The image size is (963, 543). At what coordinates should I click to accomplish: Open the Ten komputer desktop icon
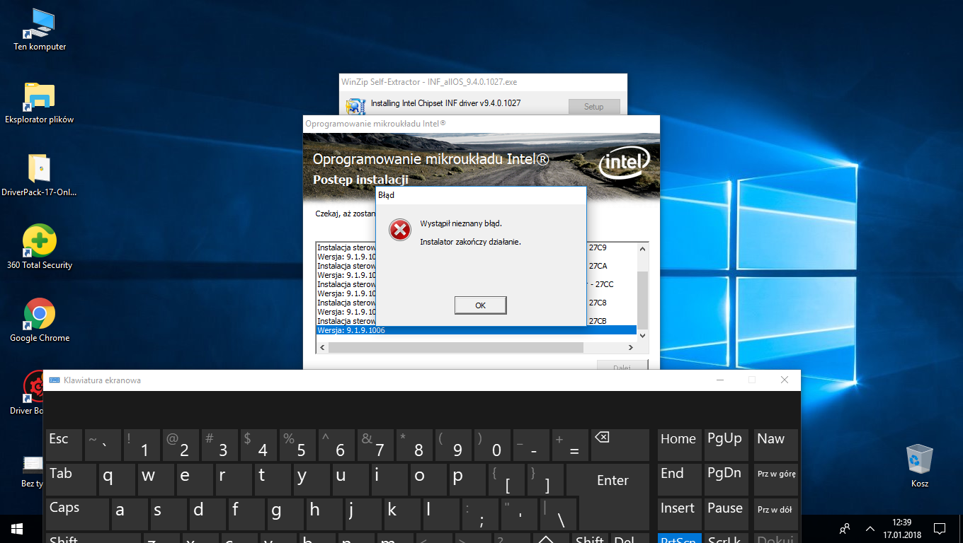[x=40, y=30]
